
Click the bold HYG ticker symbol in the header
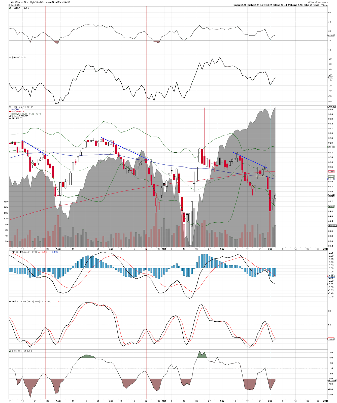[12, 2]
